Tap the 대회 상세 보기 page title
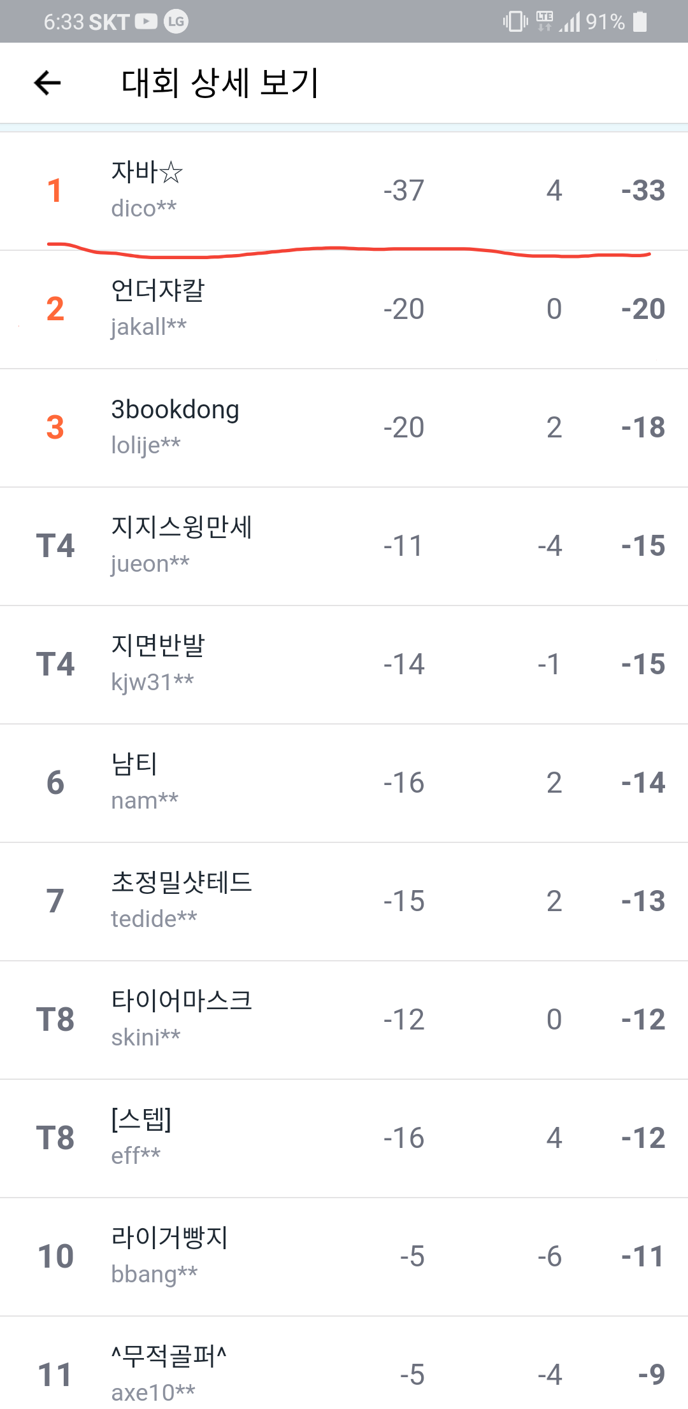This screenshot has width=688, height=1409. click(220, 83)
